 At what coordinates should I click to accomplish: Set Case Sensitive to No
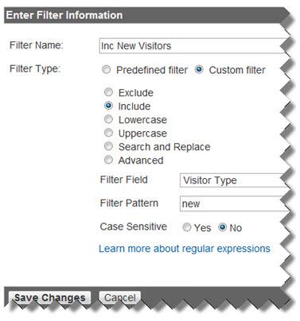coord(222,227)
